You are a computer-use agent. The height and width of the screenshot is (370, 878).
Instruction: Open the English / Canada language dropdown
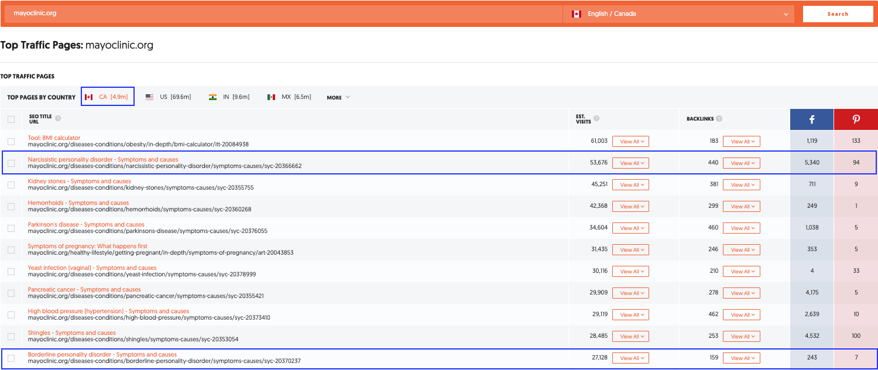point(679,14)
